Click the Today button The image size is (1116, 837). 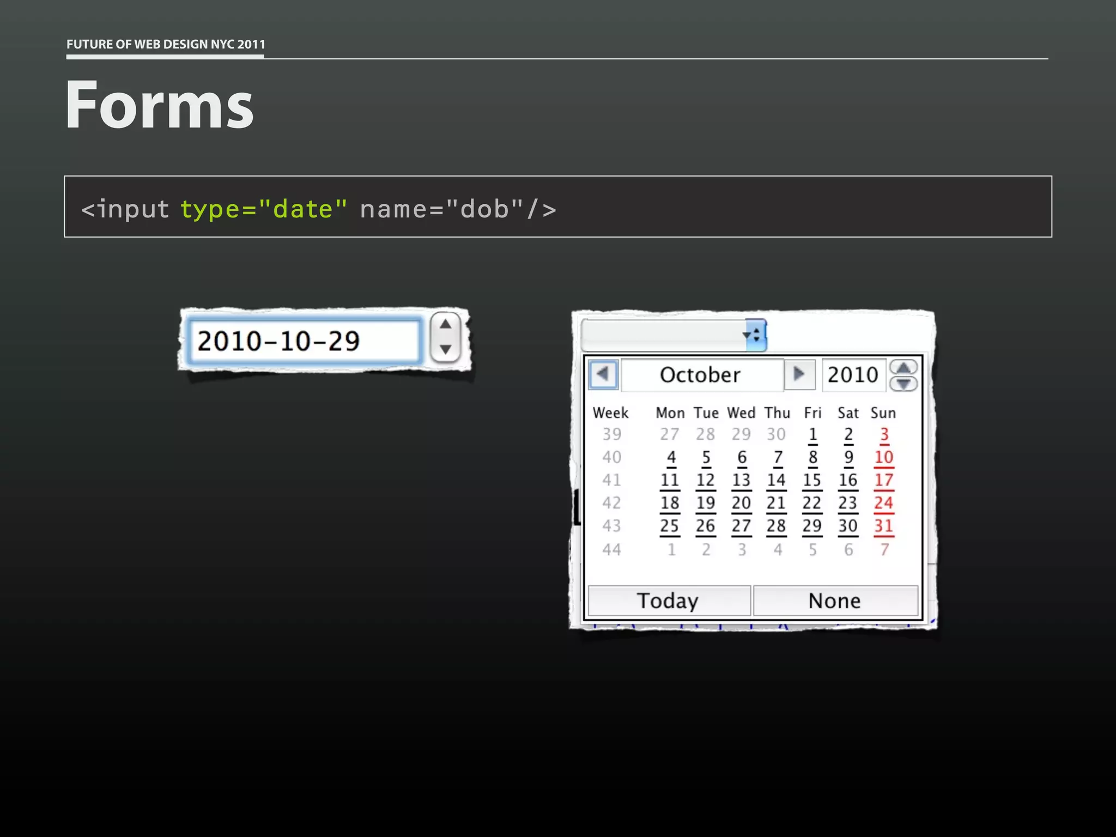(x=669, y=601)
